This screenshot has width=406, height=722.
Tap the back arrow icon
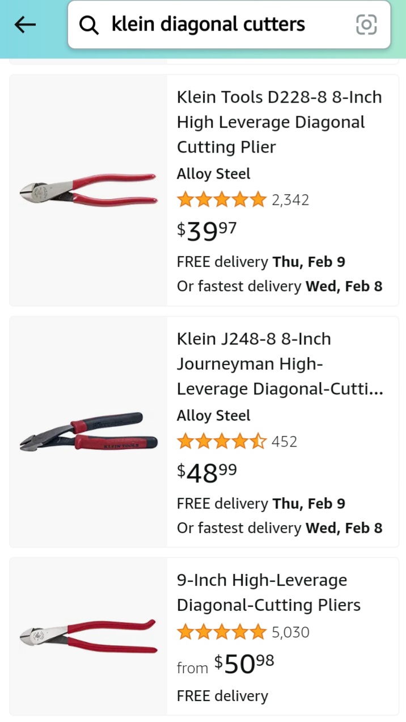25,24
